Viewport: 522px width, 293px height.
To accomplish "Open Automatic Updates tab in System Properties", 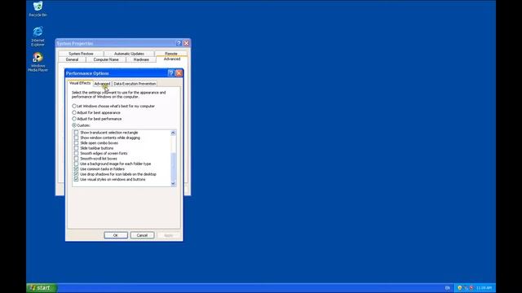I will tap(129, 54).
